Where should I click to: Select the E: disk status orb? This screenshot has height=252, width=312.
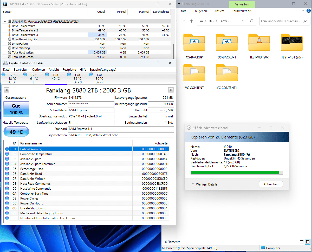tap(25, 75)
